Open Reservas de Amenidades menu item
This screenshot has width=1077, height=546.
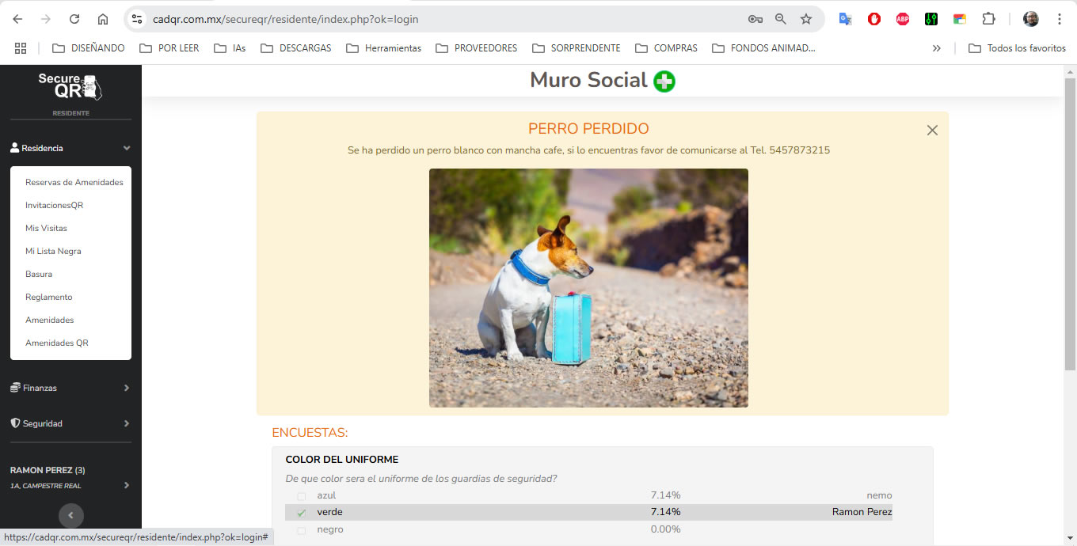click(x=74, y=182)
